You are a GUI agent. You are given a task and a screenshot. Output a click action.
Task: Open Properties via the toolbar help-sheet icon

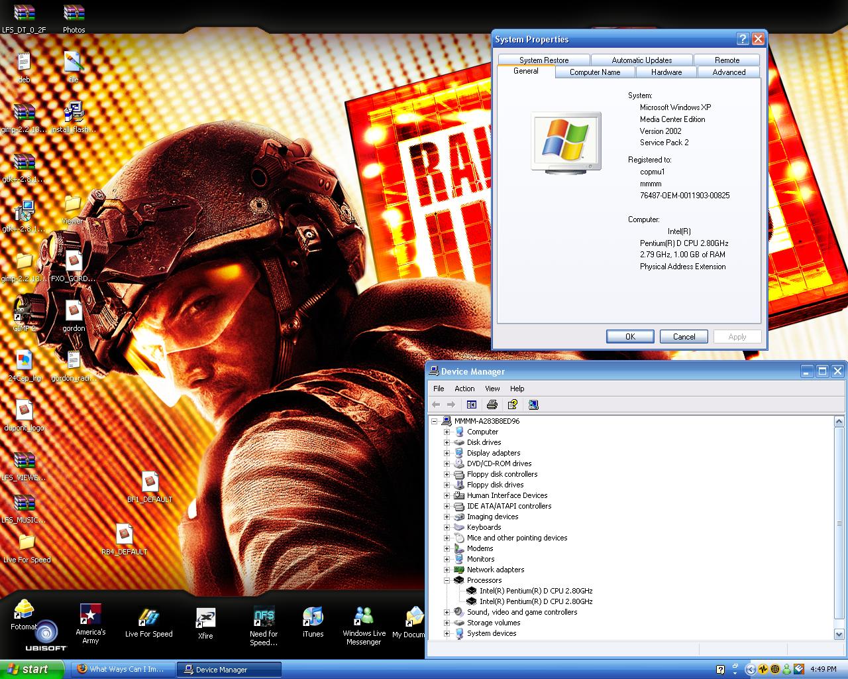click(512, 404)
